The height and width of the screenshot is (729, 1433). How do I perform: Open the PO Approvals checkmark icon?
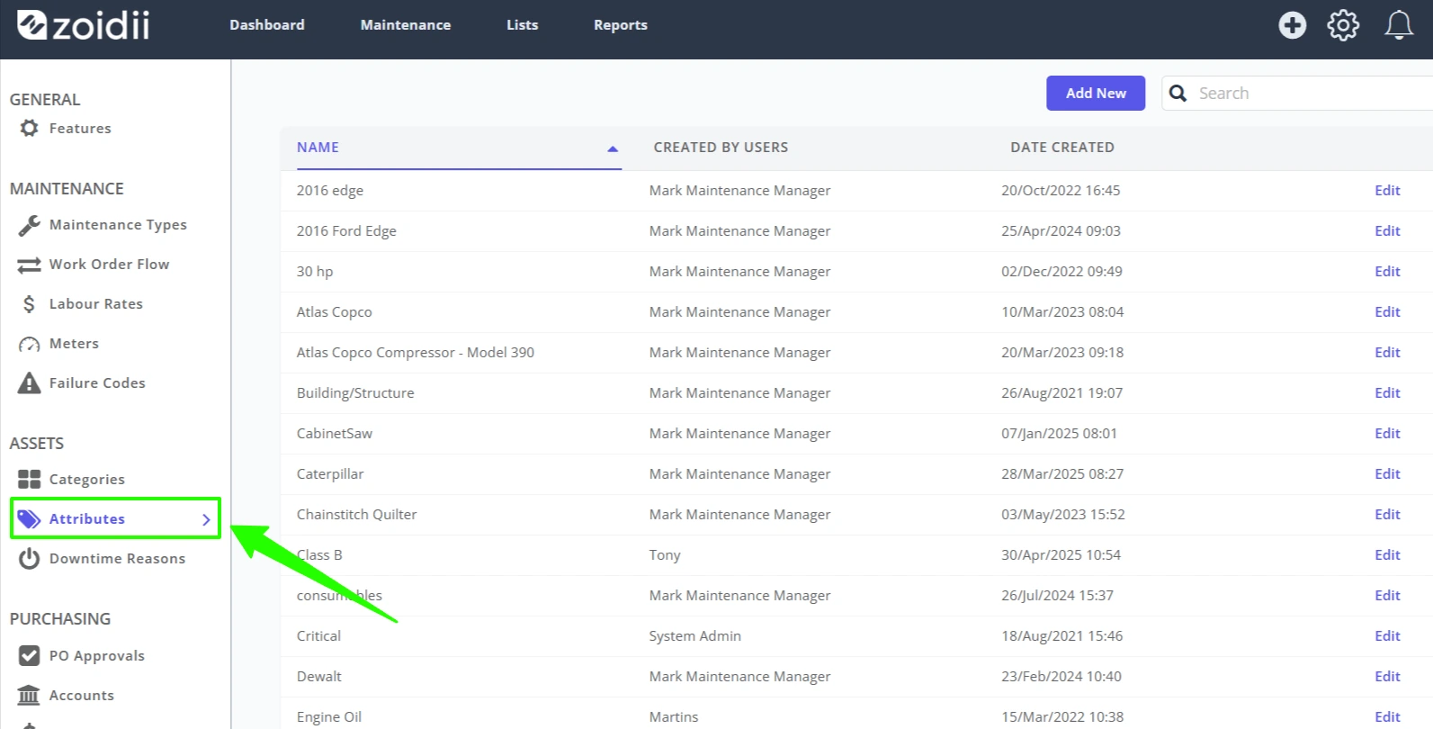pos(29,656)
